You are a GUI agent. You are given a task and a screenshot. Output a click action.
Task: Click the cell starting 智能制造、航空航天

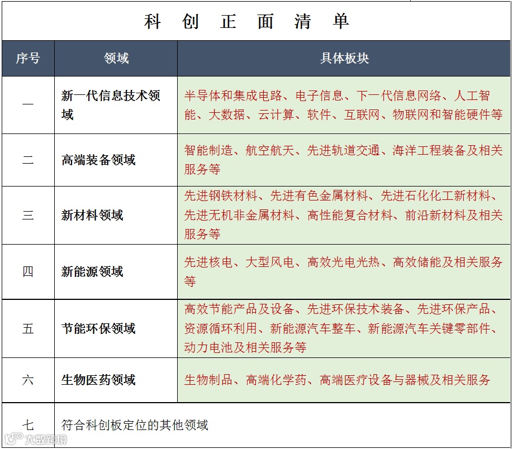pyautogui.click(x=344, y=160)
